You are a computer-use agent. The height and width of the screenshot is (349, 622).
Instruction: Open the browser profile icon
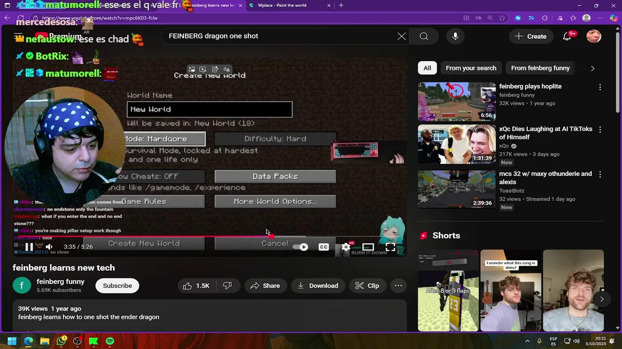(587, 18)
